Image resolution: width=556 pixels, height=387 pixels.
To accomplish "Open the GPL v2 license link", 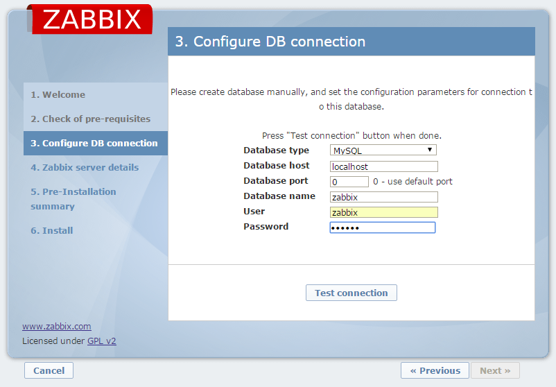I will (102, 341).
